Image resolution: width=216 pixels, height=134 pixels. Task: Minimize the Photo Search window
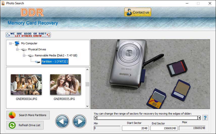point(187,3)
